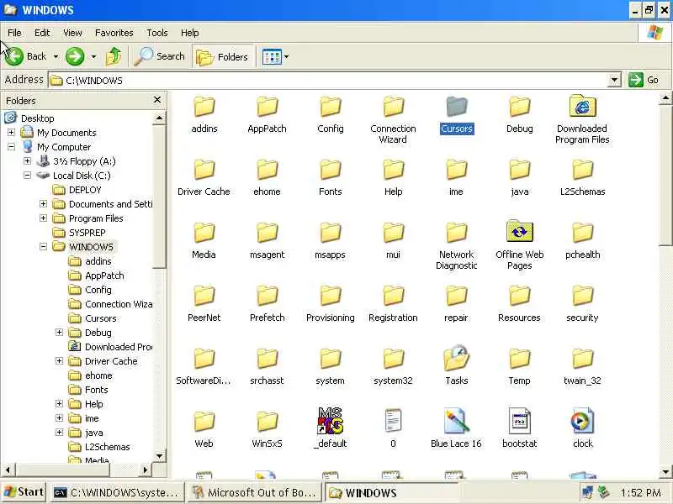The image size is (673, 504).
Task: Open the View menu
Action: click(x=72, y=33)
